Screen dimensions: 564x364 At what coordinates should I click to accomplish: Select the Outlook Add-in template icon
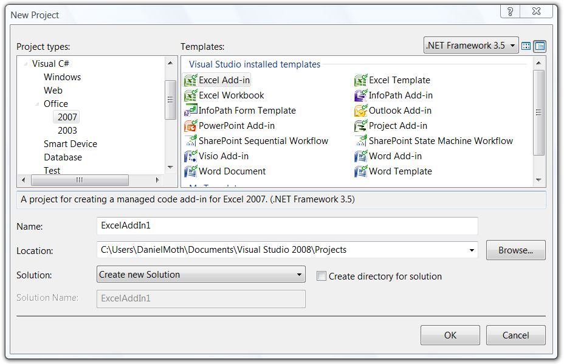[x=360, y=111]
